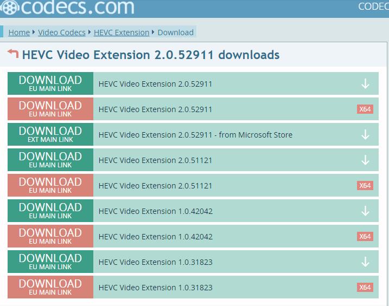
Task: Download HEVC 2.0.51121 via green button
Action: (x=50, y=160)
